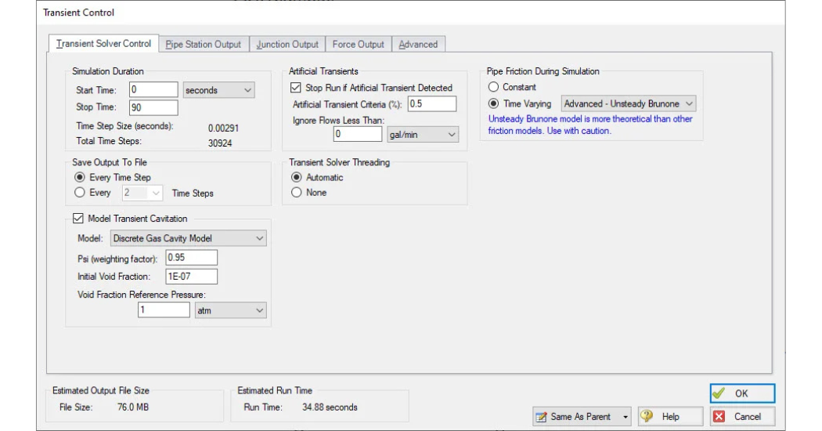The width and height of the screenshot is (822, 431).
Task: Open the Same As Parent dropdown arrow
Action: point(625,417)
